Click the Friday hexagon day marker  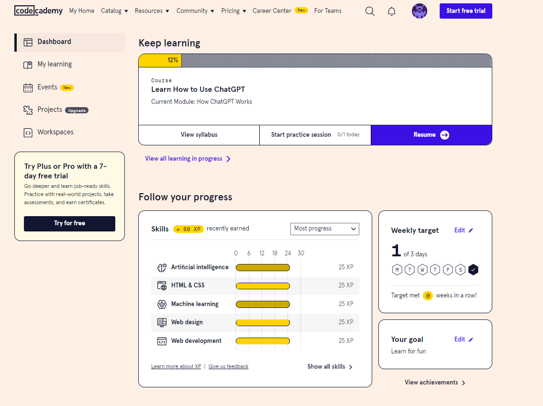tap(448, 270)
